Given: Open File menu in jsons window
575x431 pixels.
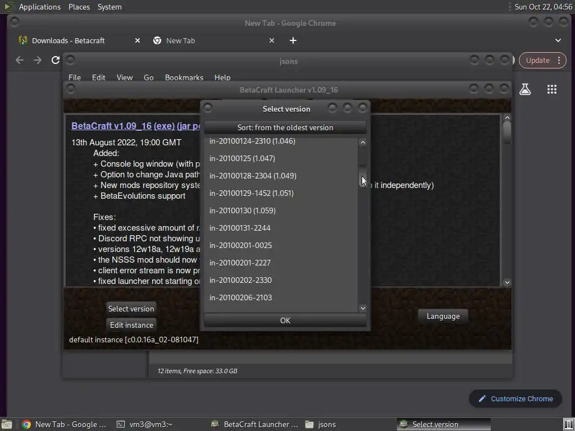Looking at the screenshot, I should click(x=75, y=77).
